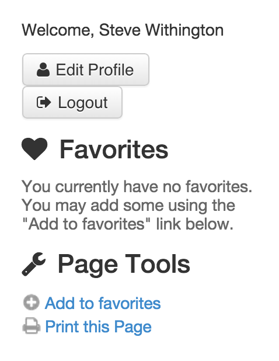
Task: Open the Edit Profile button
Action: (x=86, y=70)
